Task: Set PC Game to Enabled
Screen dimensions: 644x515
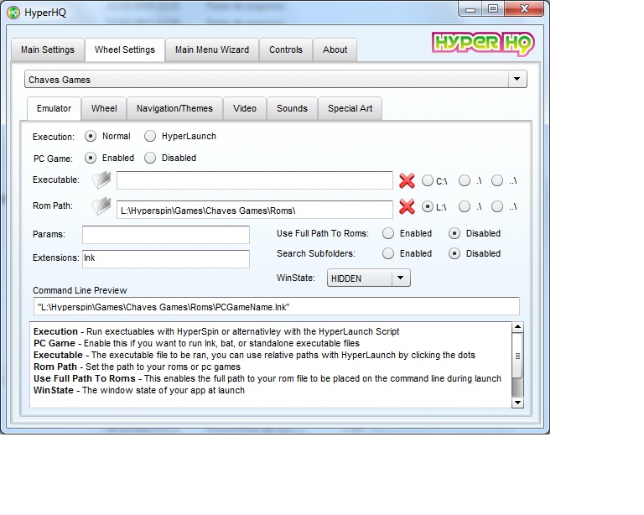Action: pos(91,158)
